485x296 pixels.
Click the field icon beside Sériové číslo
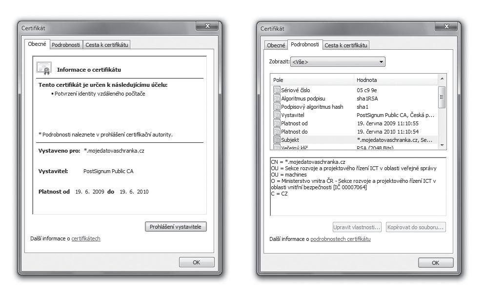click(277, 90)
